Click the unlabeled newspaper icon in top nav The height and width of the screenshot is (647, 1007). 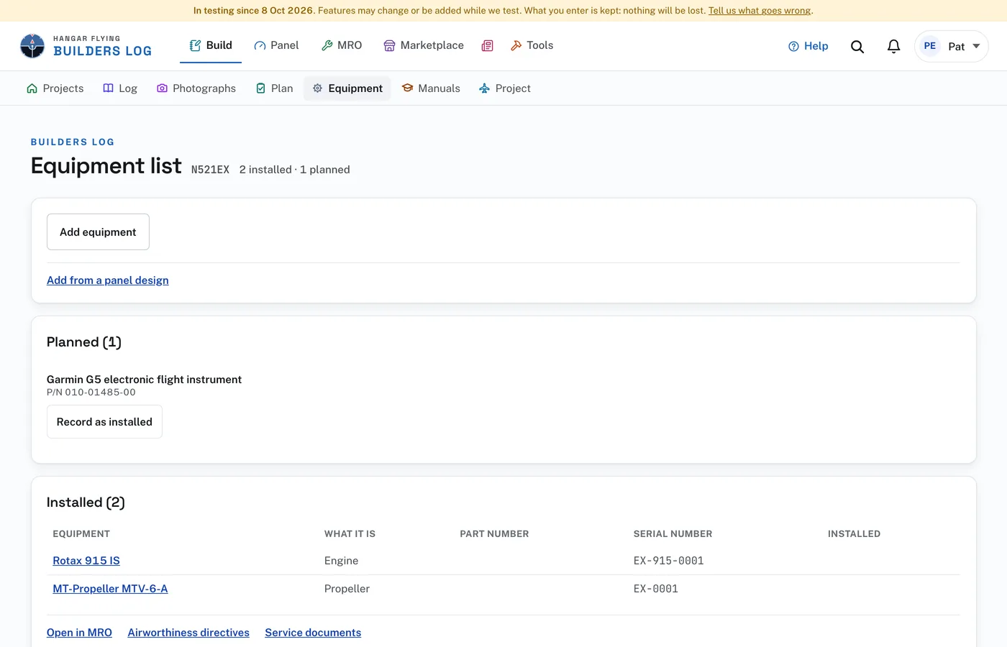pos(487,45)
